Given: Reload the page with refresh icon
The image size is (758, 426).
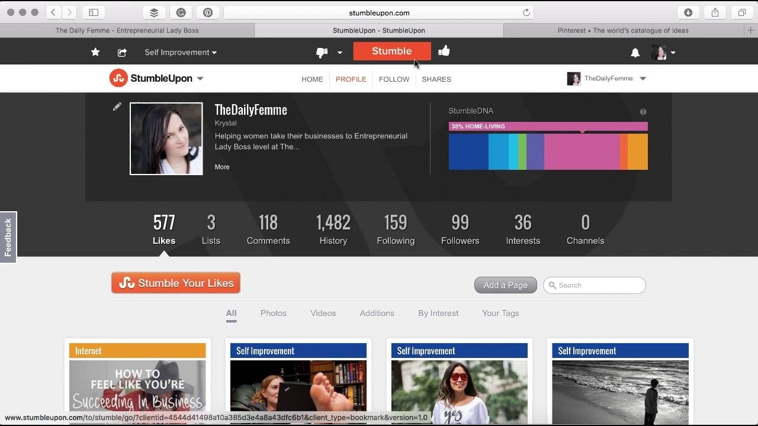Looking at the screenshot, I should point(526,12).
